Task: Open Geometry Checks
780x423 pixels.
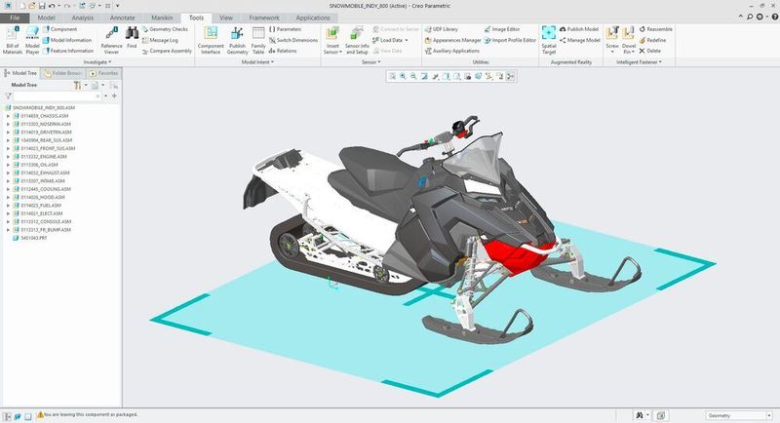Action: click(x=165, y=29)
